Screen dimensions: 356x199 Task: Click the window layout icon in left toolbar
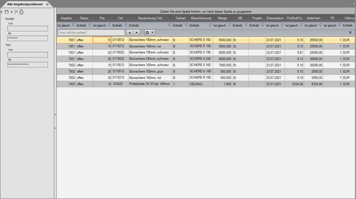coord(7,12)
